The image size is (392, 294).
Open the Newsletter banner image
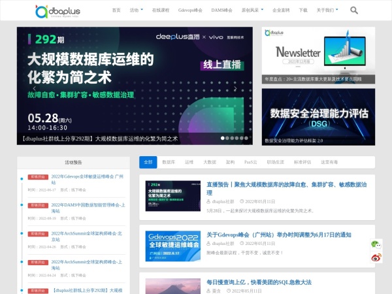click(318, 56)
